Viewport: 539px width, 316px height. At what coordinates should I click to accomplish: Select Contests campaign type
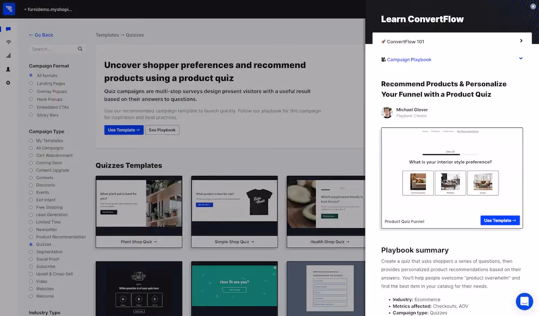tap(31, 177)
